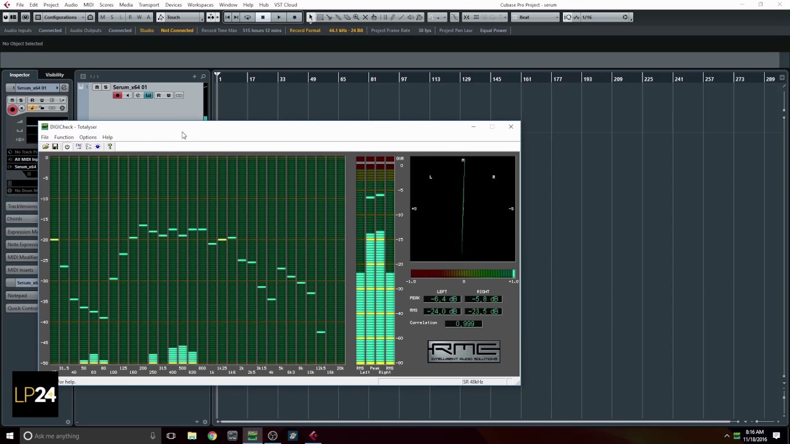Image resolution: width=790 pixels, height=444 pixels.
Task: Click Go to next marker transport button
Action: point(236,17)
